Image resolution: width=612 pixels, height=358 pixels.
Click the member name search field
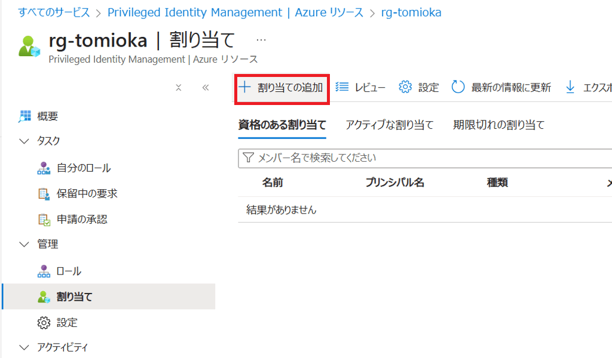click(x=424, y=158)
